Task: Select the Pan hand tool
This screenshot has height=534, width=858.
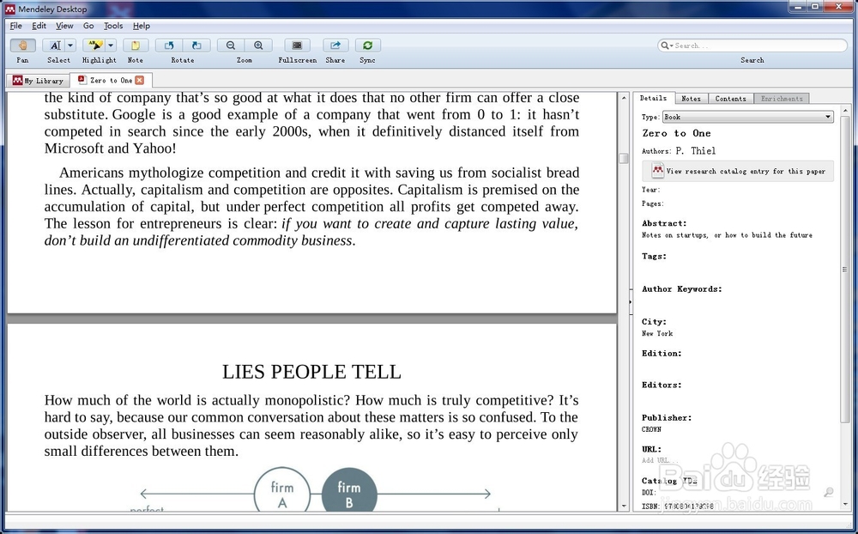Action: 22,46
